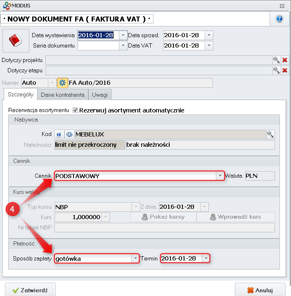Viewport: 291px width, 296px height.
Task: Clear Dotyczy projektu with red X
Action: click(285, 60)
